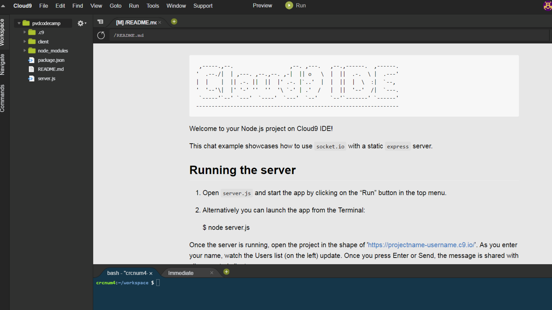Screen dimensions: 552x310
Task: Click the README.md file icon
Action: tap(31, 69)
